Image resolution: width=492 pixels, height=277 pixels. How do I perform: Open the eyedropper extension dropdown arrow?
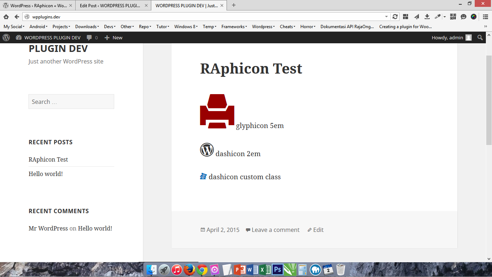click(x=444, y=17)
